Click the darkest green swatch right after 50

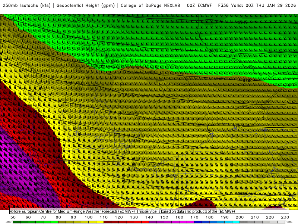pyautogui.click(x=17, y=222)
